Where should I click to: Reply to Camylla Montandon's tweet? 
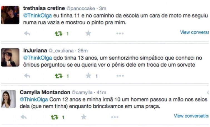(24, 117)
